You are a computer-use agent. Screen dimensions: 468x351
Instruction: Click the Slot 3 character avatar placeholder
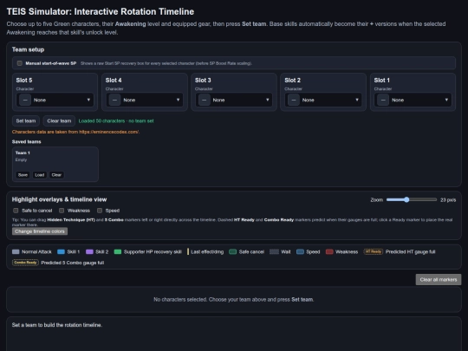pos(205,100)
